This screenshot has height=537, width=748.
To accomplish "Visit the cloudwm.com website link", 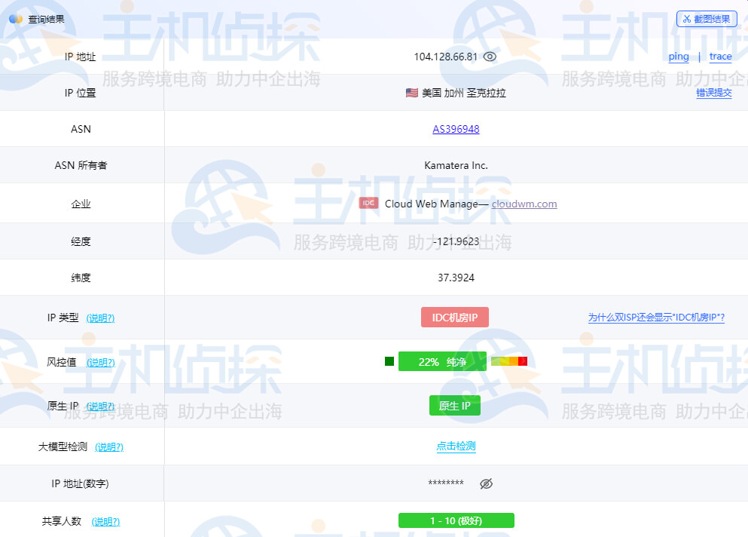I will tap(524, 204).
